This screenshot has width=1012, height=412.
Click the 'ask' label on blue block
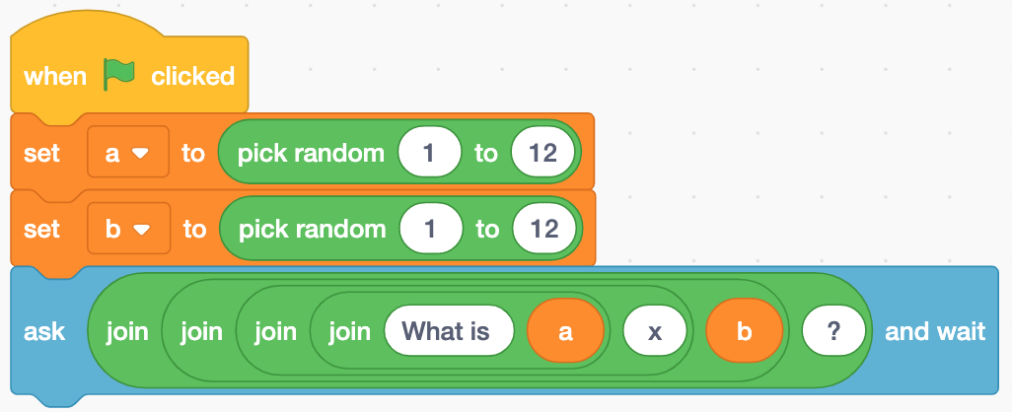click(44, 331)
